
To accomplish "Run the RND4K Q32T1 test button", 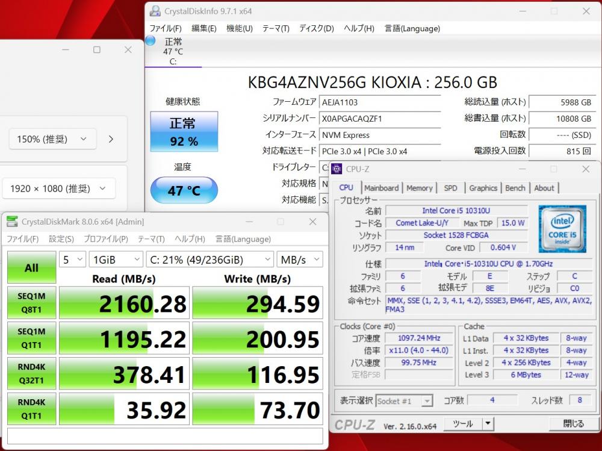I will 31,373.
